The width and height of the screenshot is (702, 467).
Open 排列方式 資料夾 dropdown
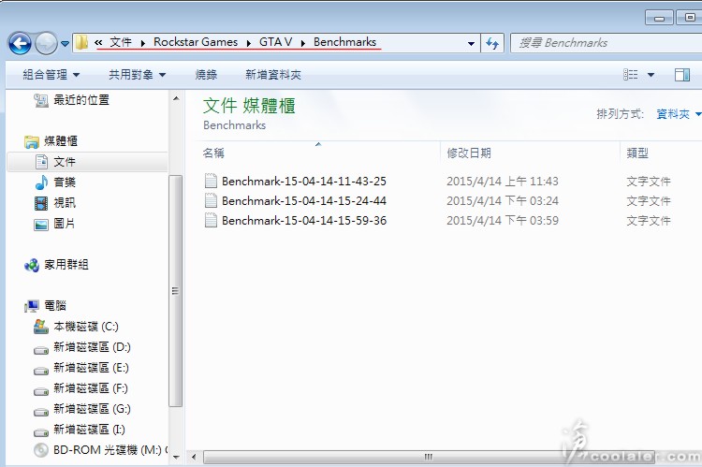coord(678,114)
